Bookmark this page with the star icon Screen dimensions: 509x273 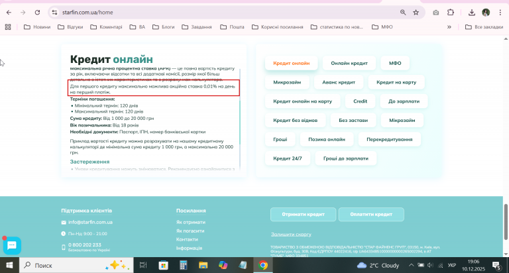click(x=416, y=13)
